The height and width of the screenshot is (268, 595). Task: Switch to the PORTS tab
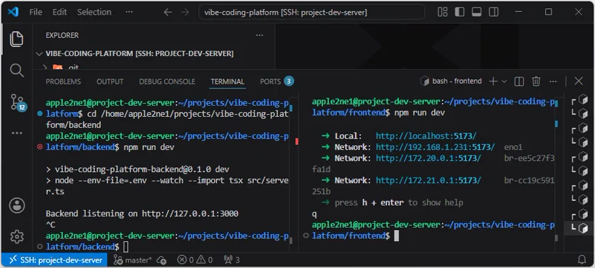[x=277, y=82]
